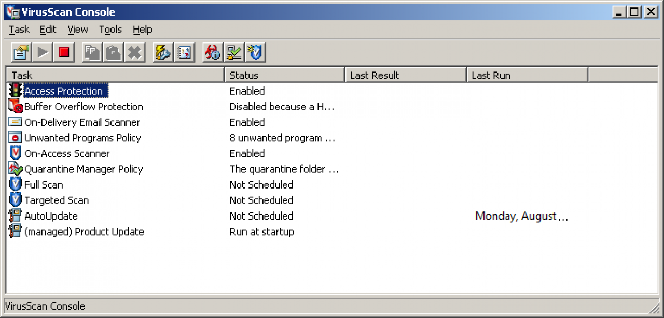Click the lightning bolt properties icon
Image resolution: width=664 pixels, height=318 pixels.
(x=163, y=52)
